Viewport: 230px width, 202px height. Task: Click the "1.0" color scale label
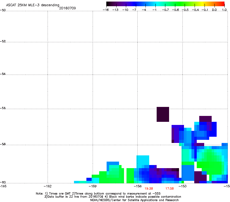point(224,10)
